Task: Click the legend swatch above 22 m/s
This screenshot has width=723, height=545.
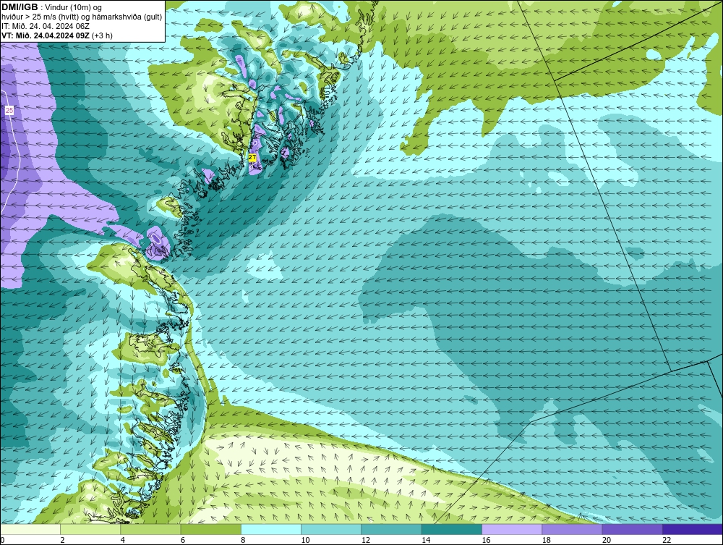Action: point(693,529)
